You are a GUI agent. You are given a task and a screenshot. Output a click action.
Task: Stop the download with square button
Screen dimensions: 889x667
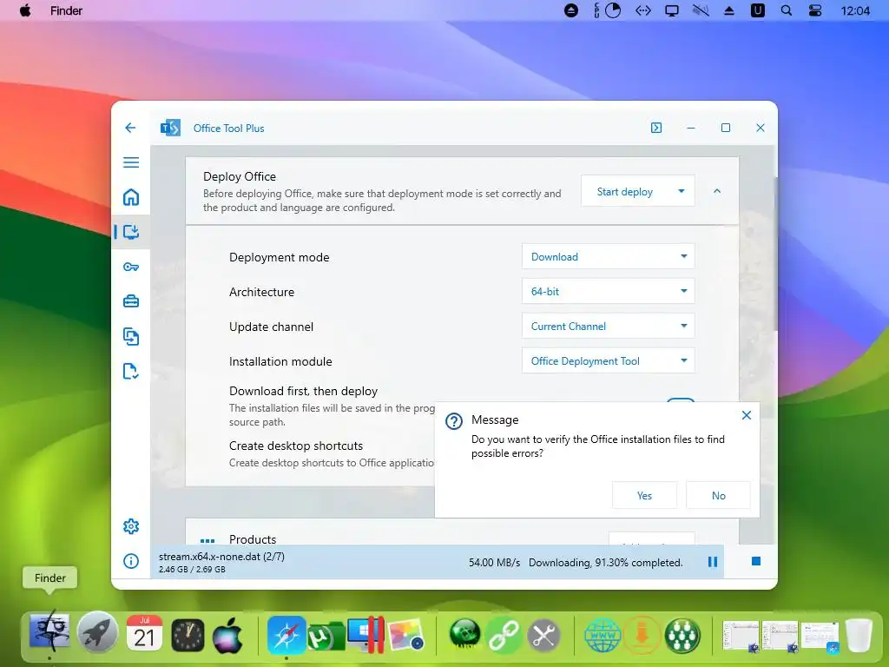tap(756, 561)
